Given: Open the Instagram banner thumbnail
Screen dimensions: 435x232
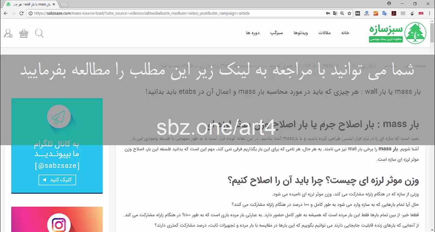Looking at the screenshot, I should [x=57, y=219].
